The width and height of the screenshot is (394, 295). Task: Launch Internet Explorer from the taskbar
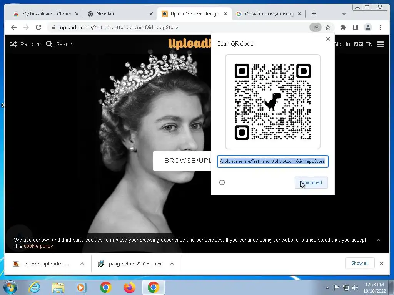[x=34, y=287]
